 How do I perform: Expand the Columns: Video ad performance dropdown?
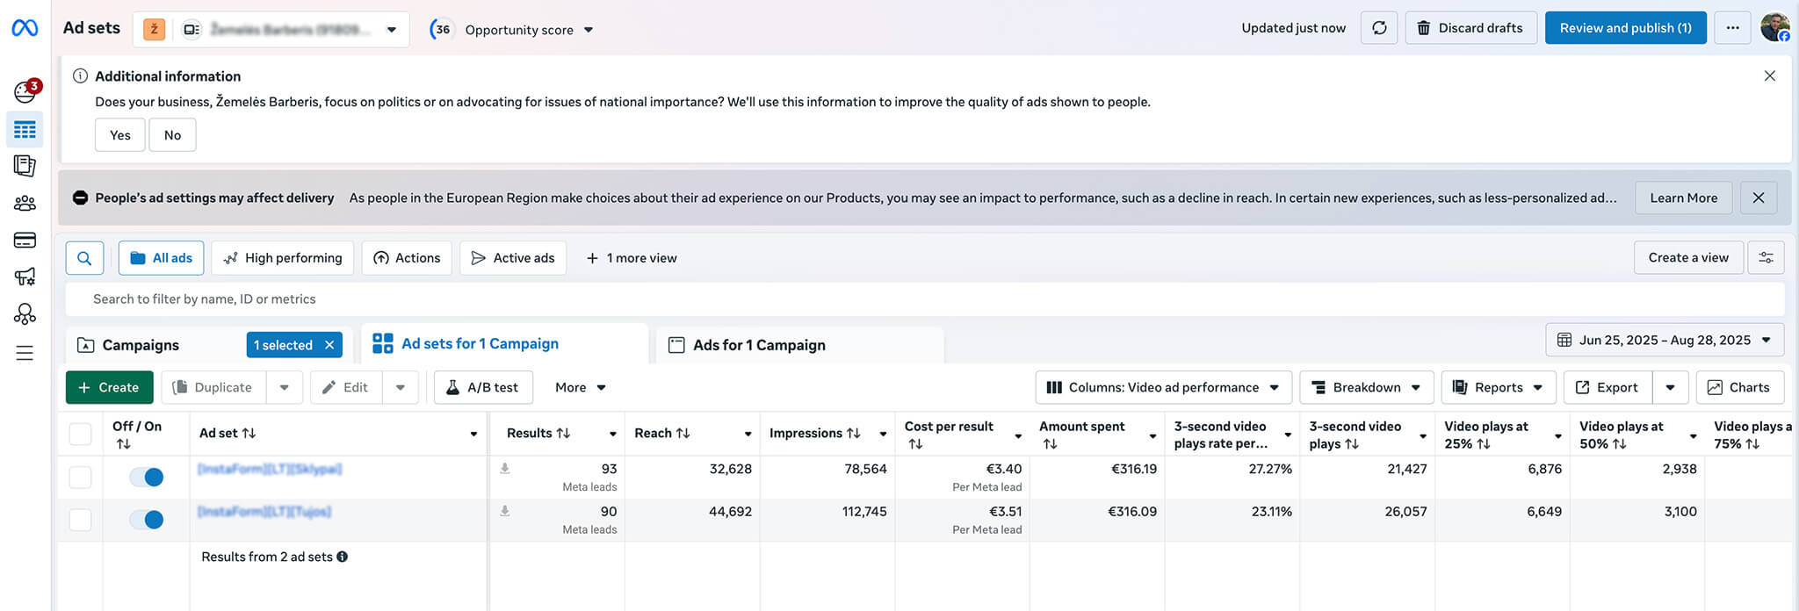coord(1163,387)
